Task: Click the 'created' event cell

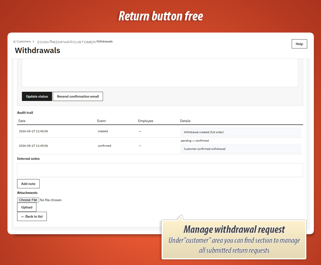Action: click(x=103, y=131)
